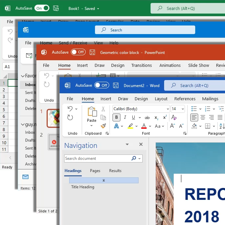The image size is (225, 225).
Task: Click the Paste button in Clipboard
Action: pyautogui.click(x=92, y=114)
